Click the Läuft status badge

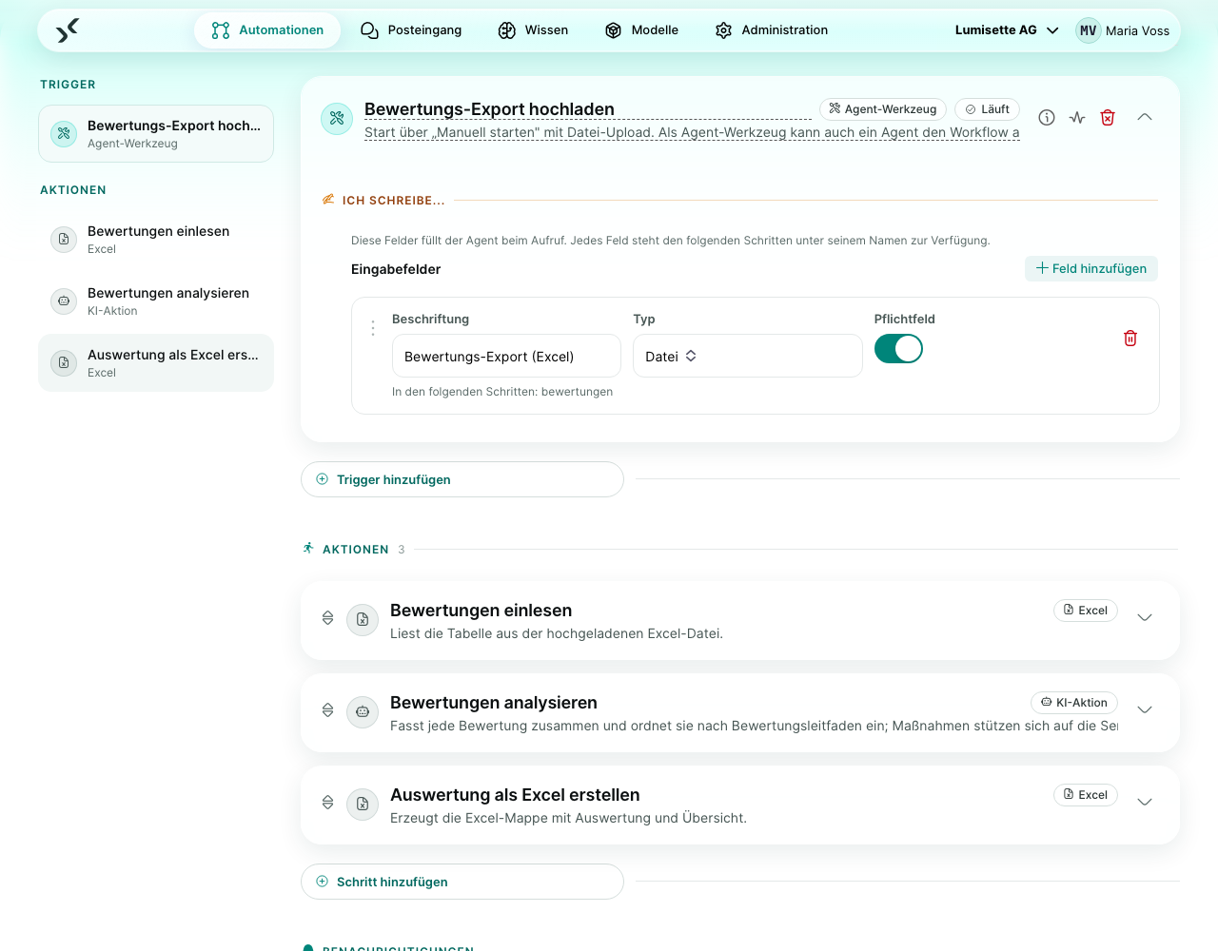tap(987, 109)
